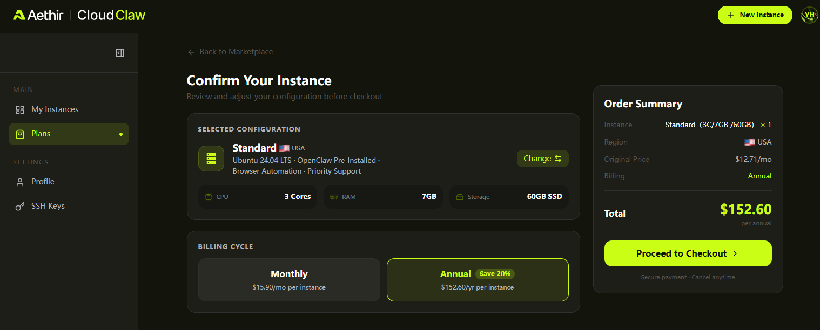The height and width of the screenshot is (330, 820).
Task: Create a New Instance
Action: 755,15
